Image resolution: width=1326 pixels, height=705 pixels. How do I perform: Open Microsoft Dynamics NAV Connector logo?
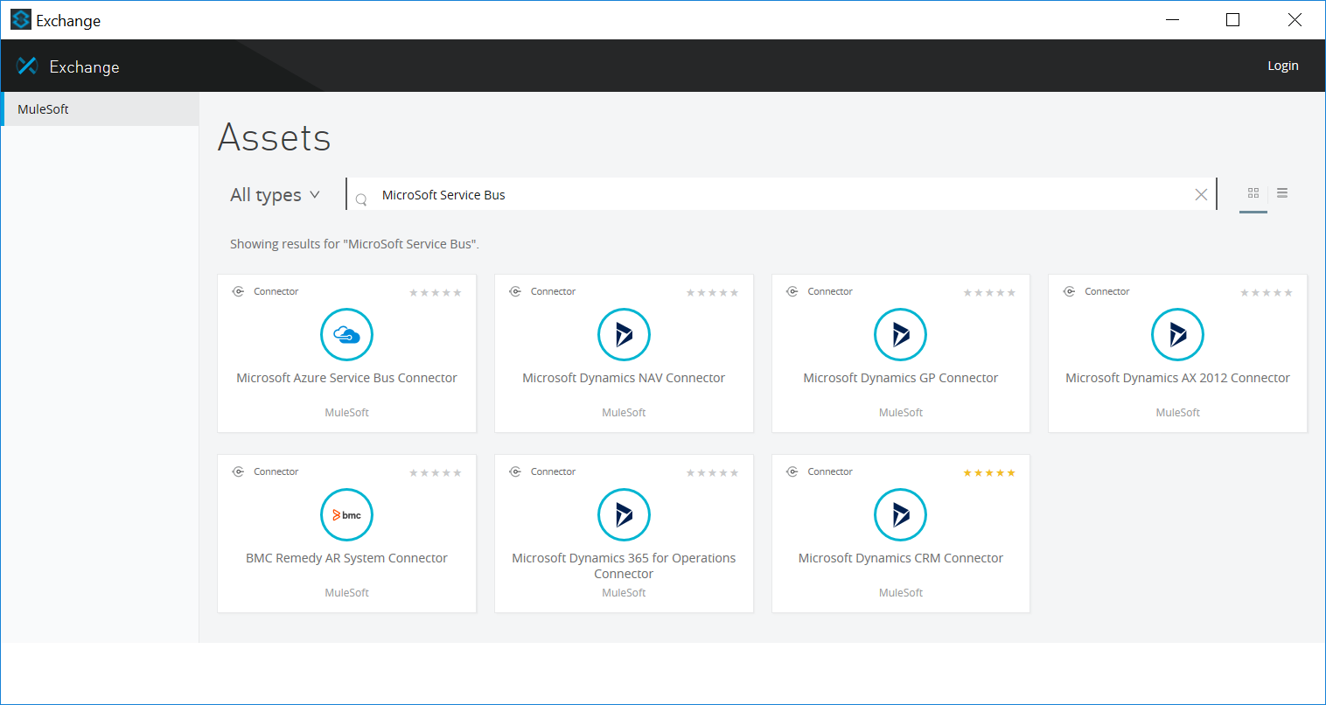click(x=624, y=335)
